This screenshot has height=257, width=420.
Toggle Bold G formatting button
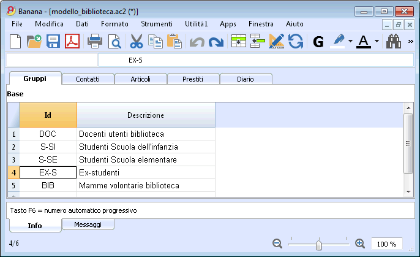(x=318, y=42)
